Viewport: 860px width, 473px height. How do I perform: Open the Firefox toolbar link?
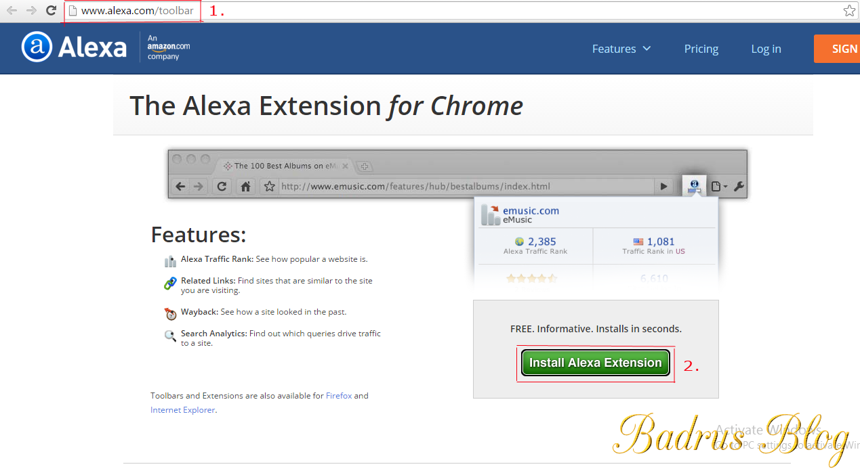click(x=339, y=395)
